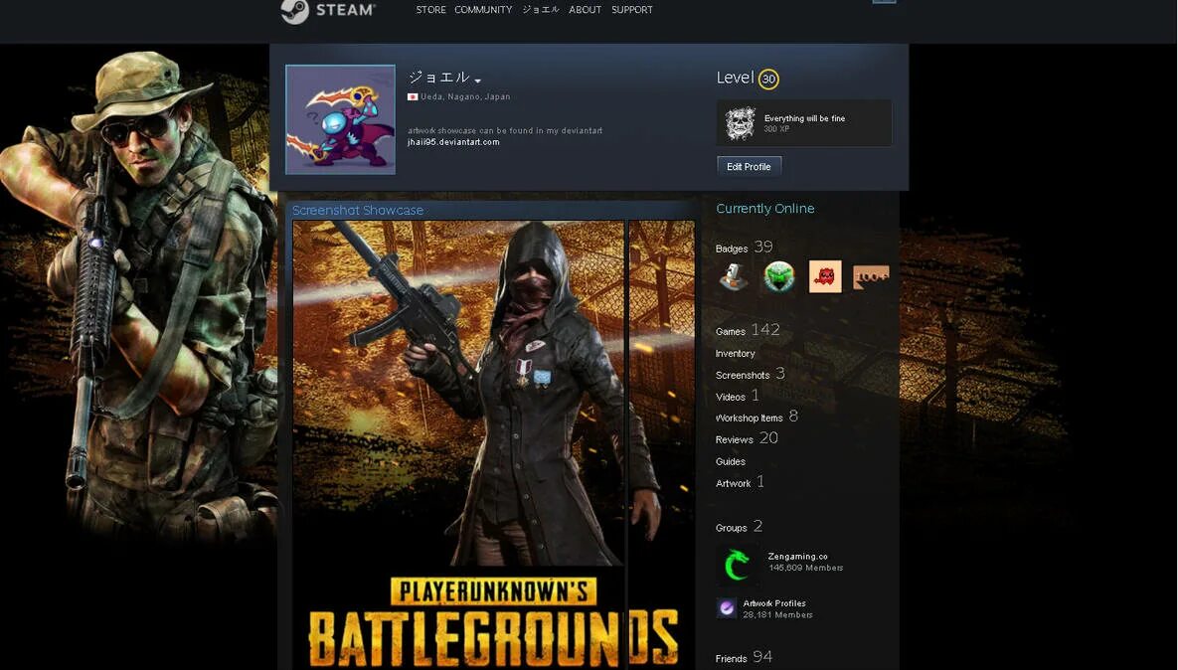Open the Workshop Items 8 link

(757, 417)
